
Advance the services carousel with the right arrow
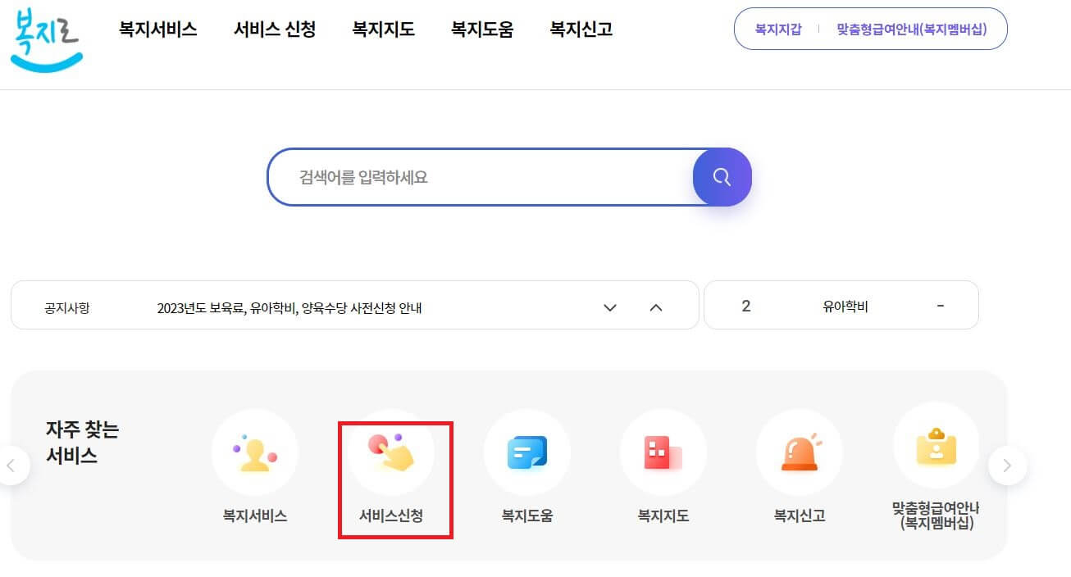pos(1008,465)
